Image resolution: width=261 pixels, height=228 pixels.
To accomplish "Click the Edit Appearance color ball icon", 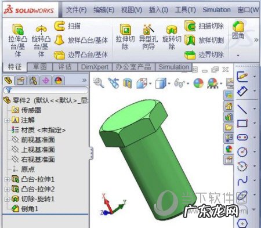I will pos(198,84).
